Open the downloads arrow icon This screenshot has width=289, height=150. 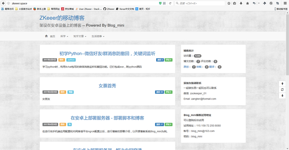(241, 3)
